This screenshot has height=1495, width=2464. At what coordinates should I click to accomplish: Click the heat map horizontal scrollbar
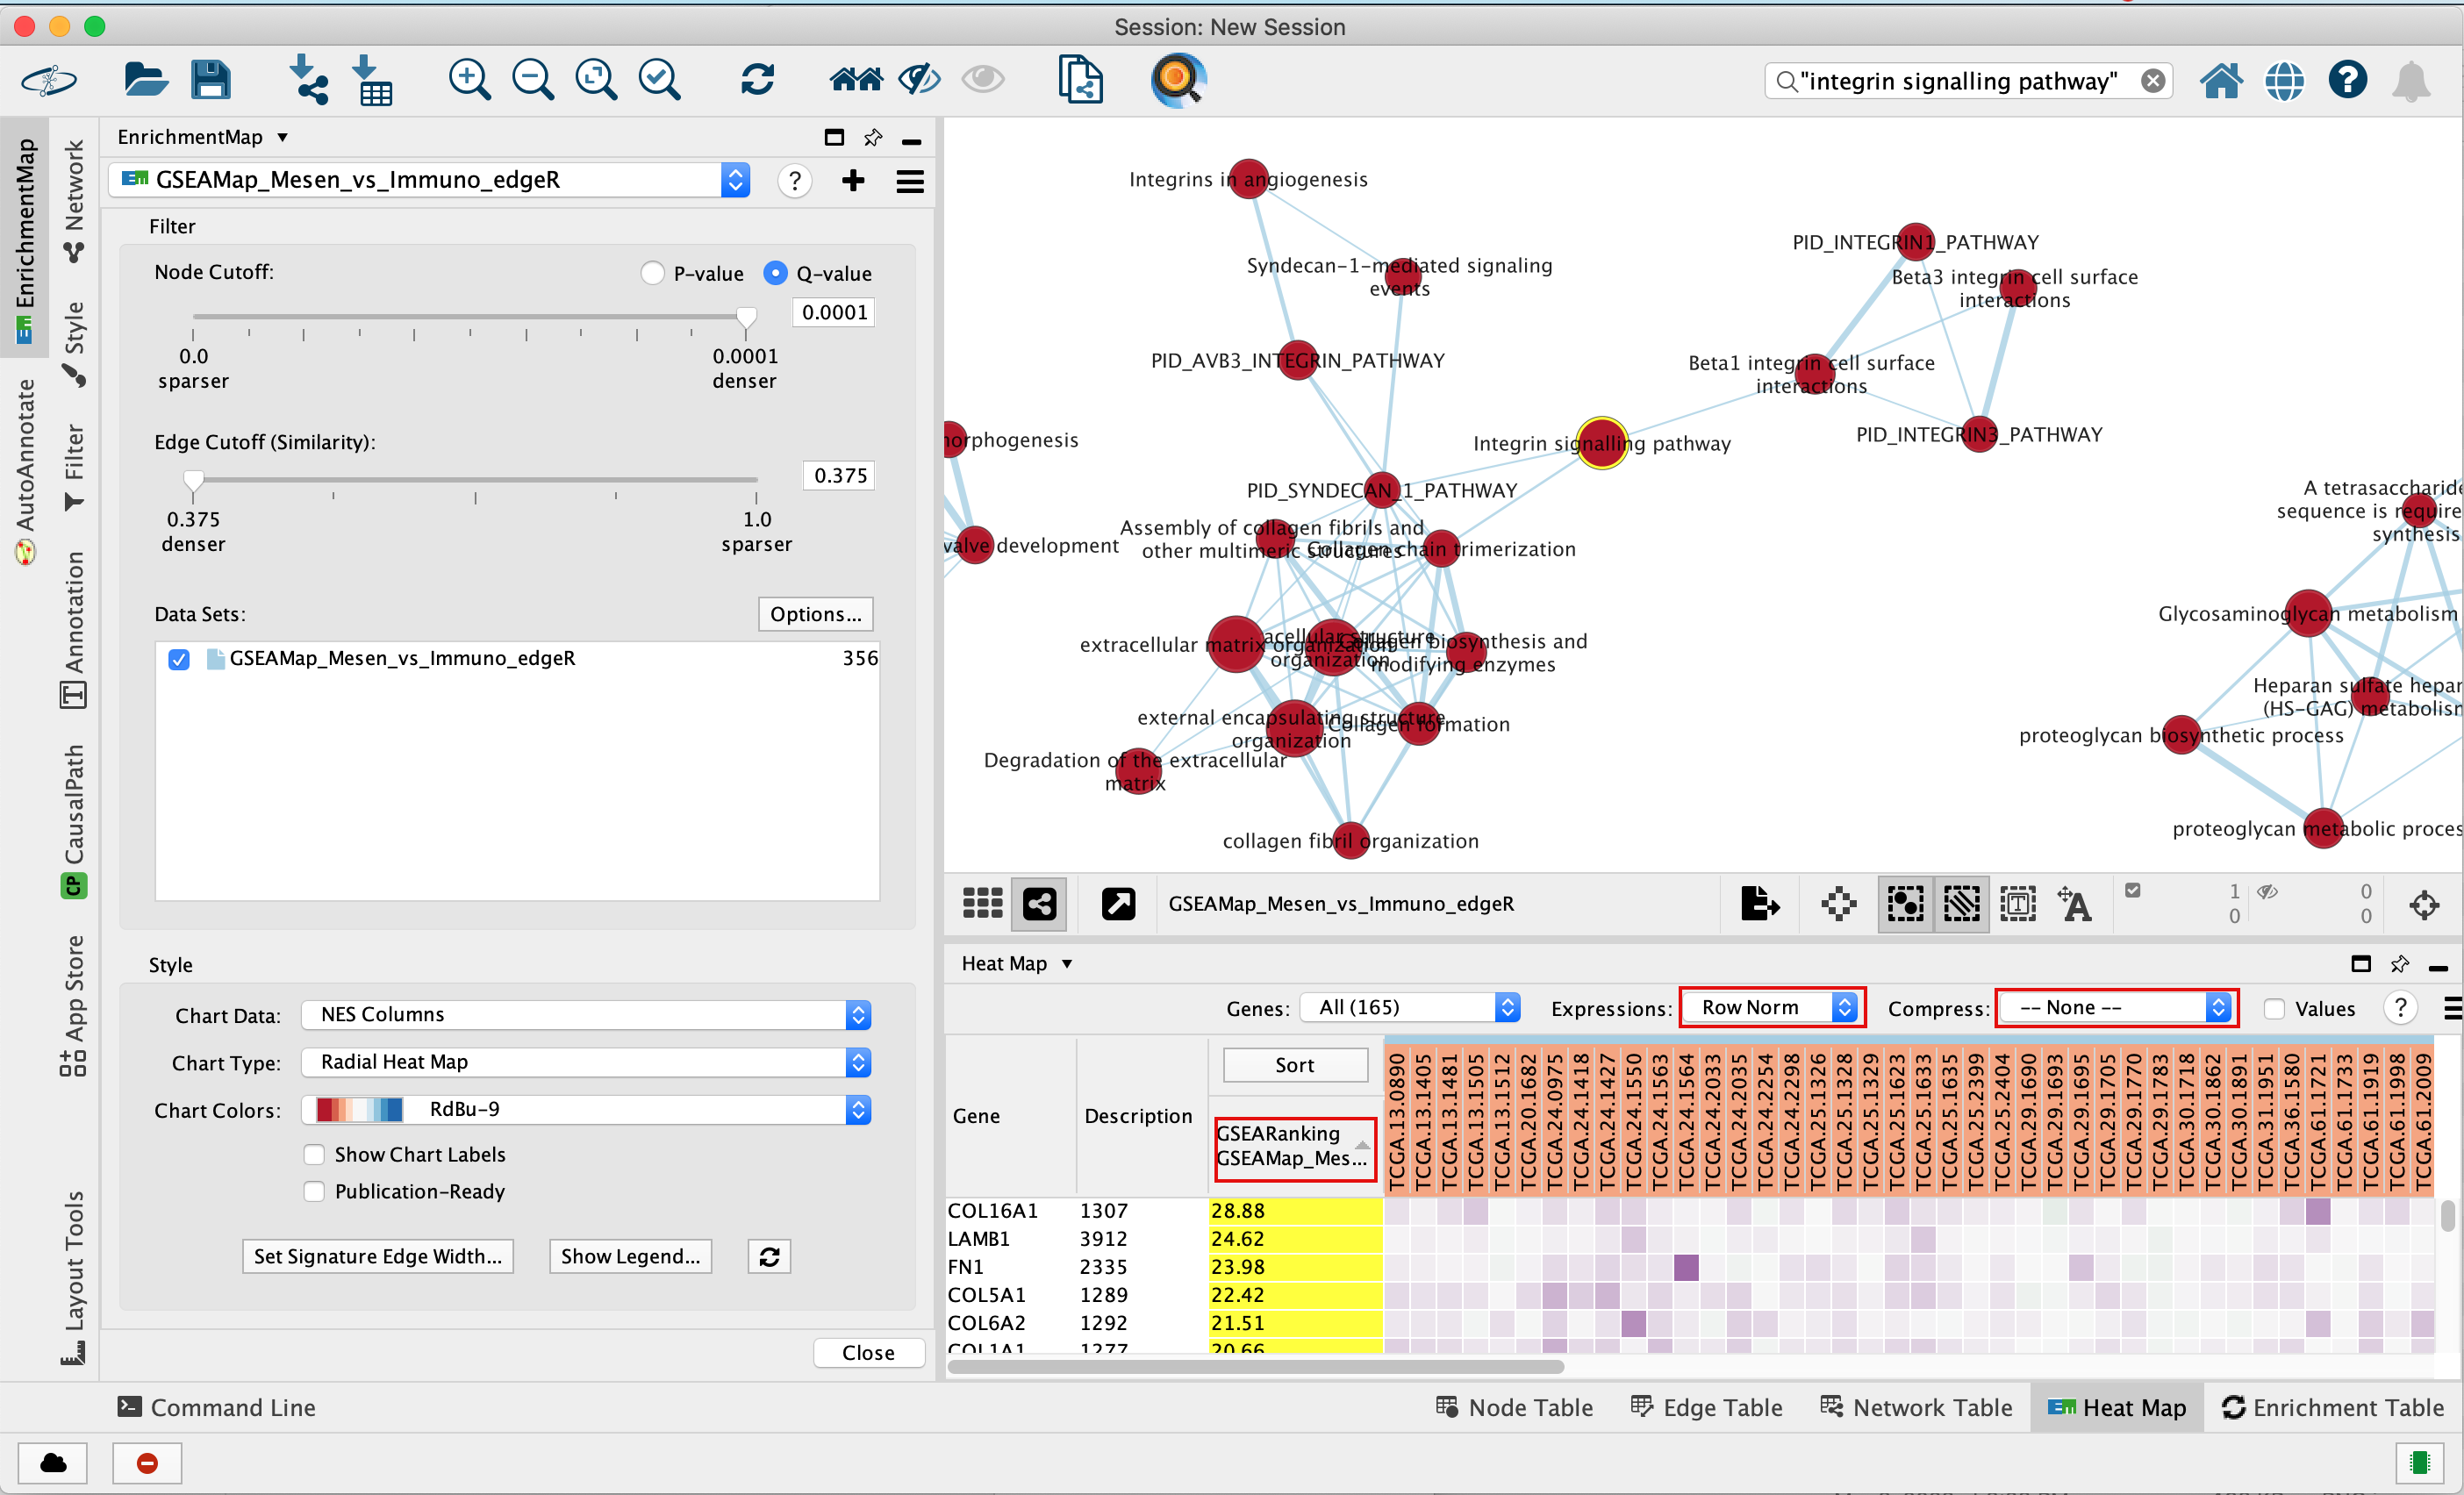[x=1255, y=1367]
